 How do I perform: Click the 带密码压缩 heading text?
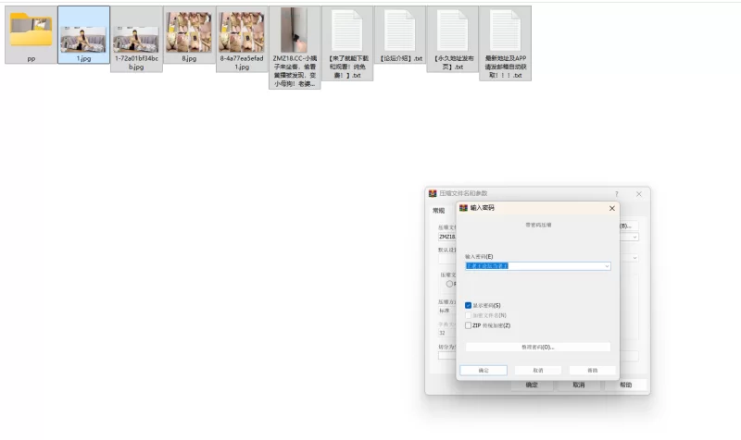[x=538, y=225]
